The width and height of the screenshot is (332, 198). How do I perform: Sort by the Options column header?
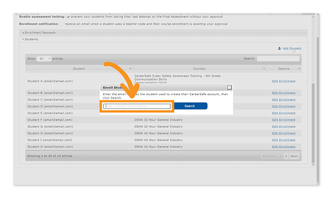pos(284,69)
